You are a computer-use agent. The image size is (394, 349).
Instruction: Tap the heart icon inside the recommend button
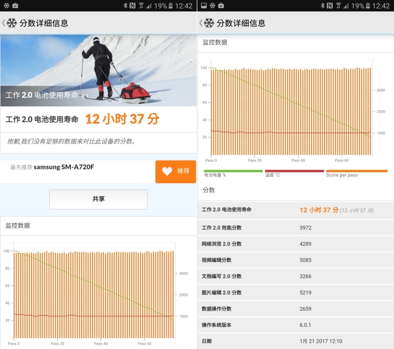pyautogui.click(x=167, y=171)
